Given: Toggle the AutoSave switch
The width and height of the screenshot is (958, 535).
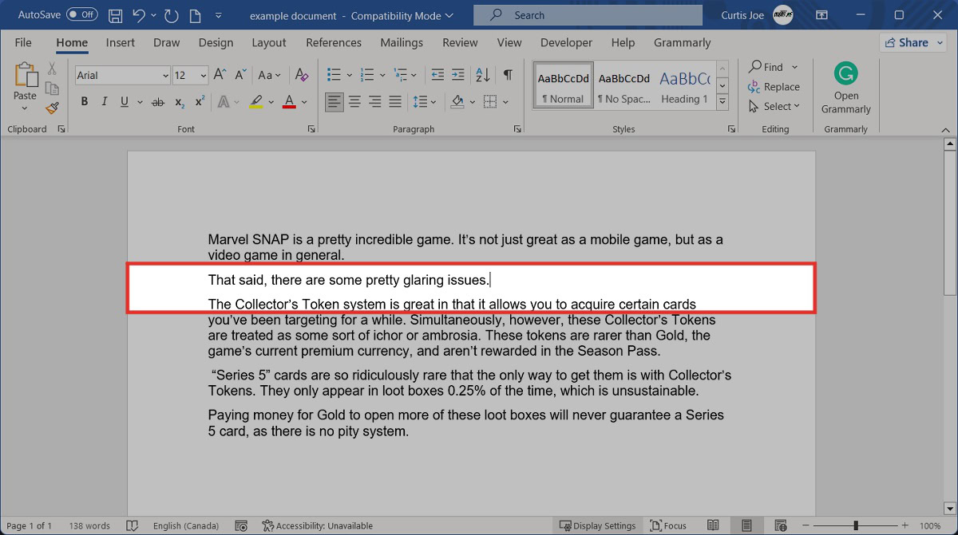Looking at the screenshot, I should [x=81, y=14].
